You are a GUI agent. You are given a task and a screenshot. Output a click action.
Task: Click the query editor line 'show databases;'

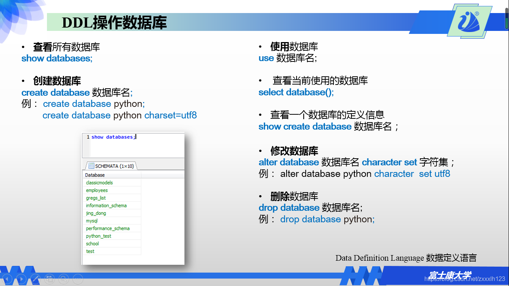click(x=114, y=137)
